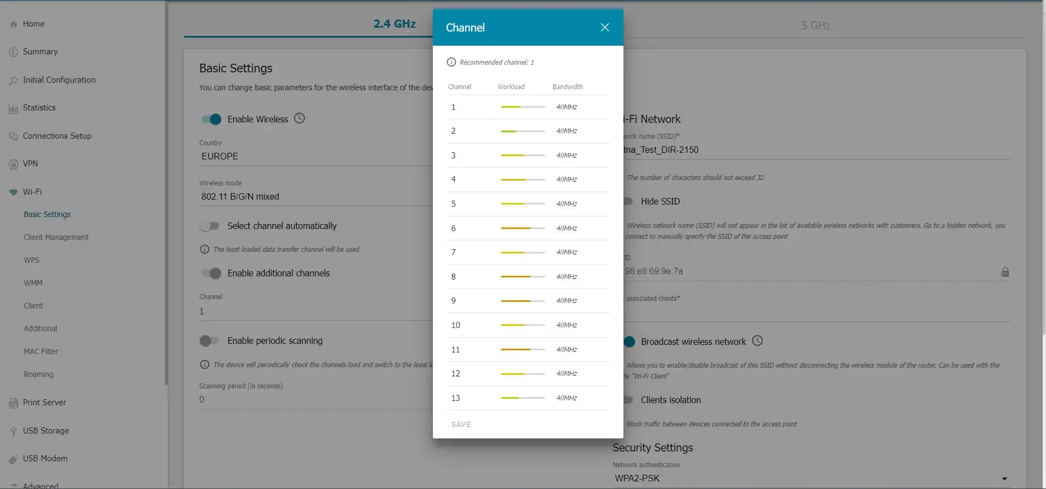Click the workload bar for channel 11
This screenshot has height=489, width=1046.
pyautogui.click(x=522, y=350)
